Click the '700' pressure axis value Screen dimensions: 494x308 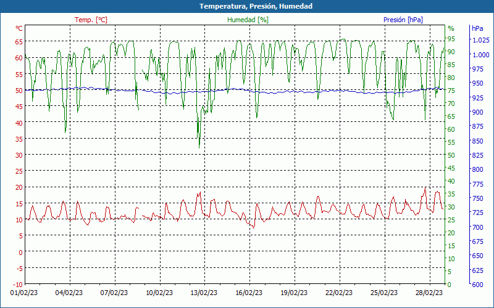click(477, 227)
